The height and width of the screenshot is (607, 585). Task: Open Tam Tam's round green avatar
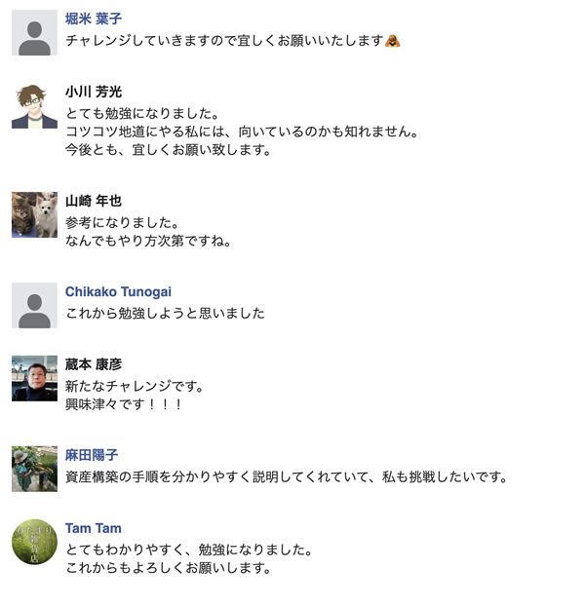34,542
